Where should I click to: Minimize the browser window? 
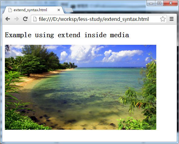point(151,3)
